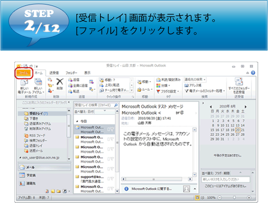
Task: Open the quick access toolbar customize dropdown
Action: coord(37,66)
